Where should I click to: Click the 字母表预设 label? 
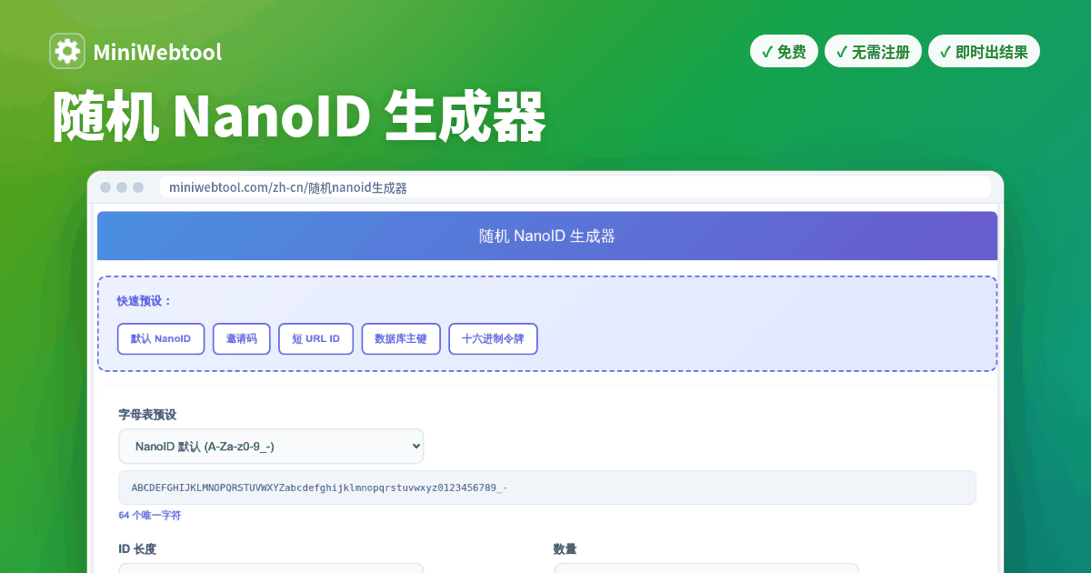147,414
